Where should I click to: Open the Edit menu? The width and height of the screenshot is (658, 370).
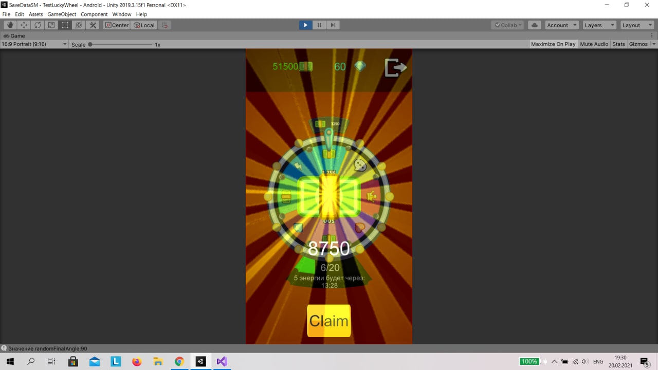(20, 14)
